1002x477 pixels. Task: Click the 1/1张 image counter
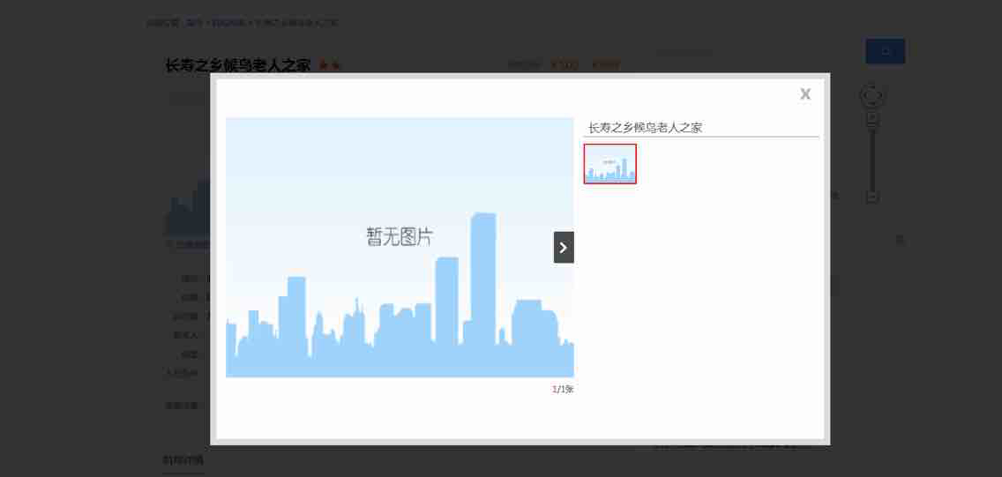(x=563, y=390)
